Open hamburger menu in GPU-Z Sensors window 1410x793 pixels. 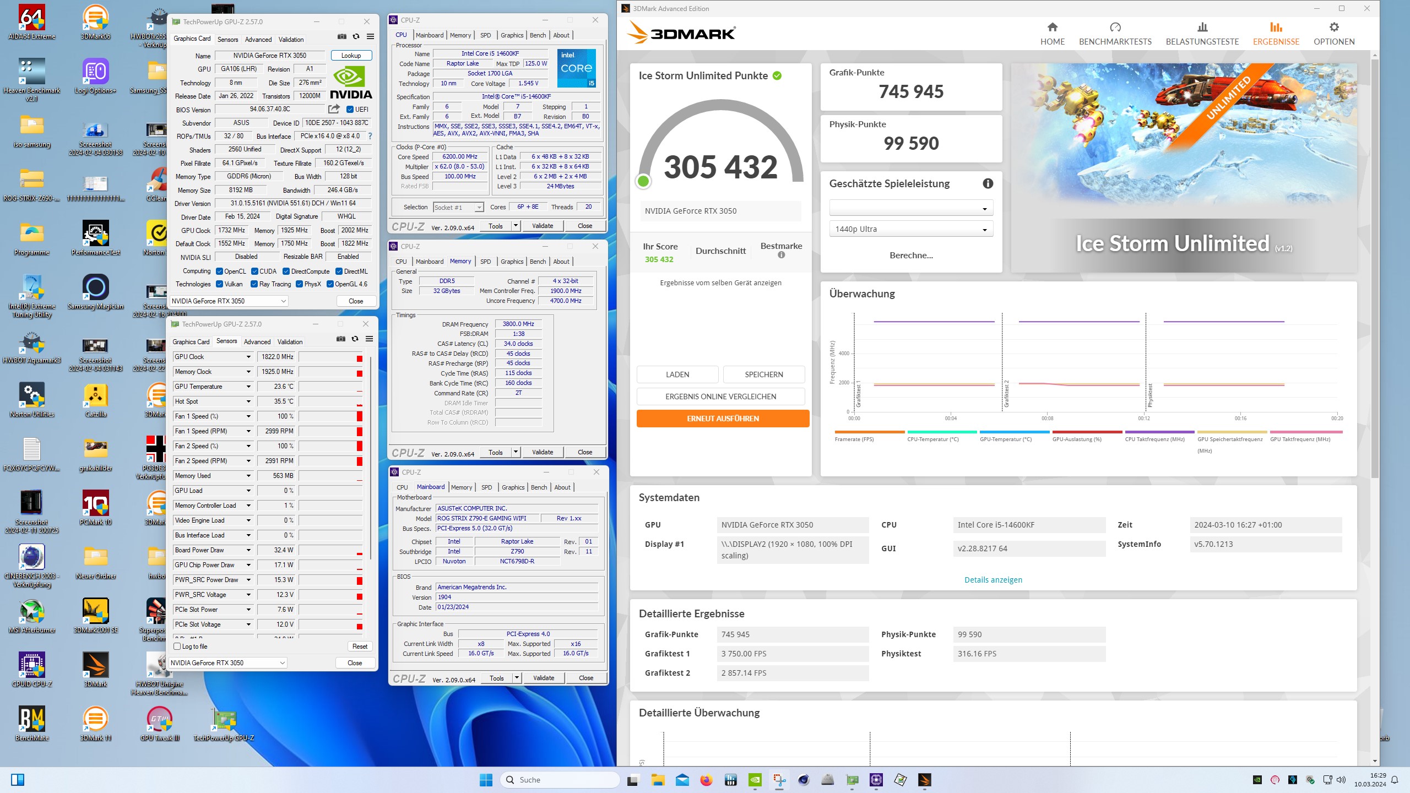point(369,339)
